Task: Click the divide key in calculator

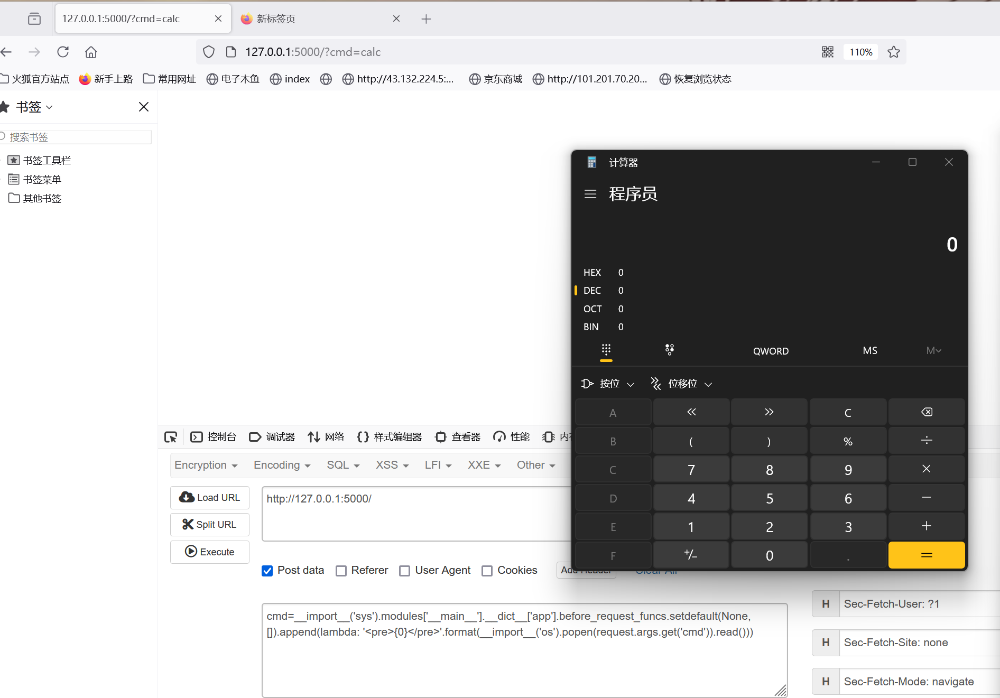Action: (x=927, y=441)
